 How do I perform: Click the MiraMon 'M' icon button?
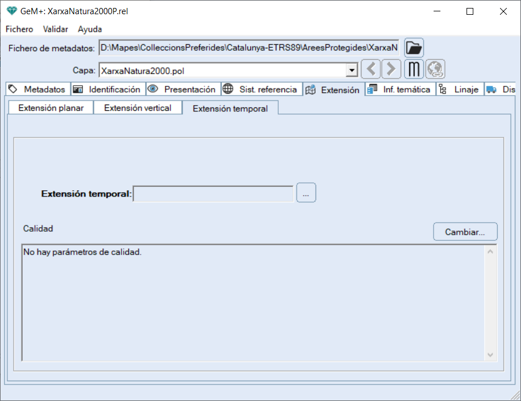click(414, 70)
